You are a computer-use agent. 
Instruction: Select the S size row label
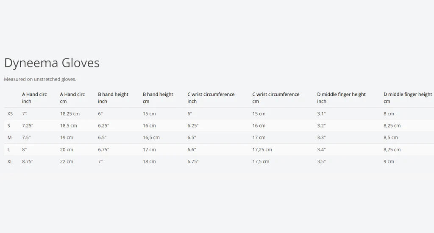pos(9,125)
